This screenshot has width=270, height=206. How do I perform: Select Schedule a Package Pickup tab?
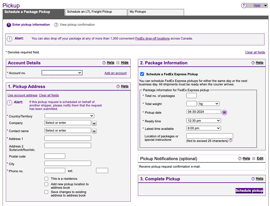click(33, 12)
